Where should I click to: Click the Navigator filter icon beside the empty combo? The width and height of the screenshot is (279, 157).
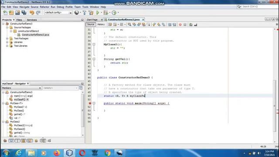pos(81,88)
